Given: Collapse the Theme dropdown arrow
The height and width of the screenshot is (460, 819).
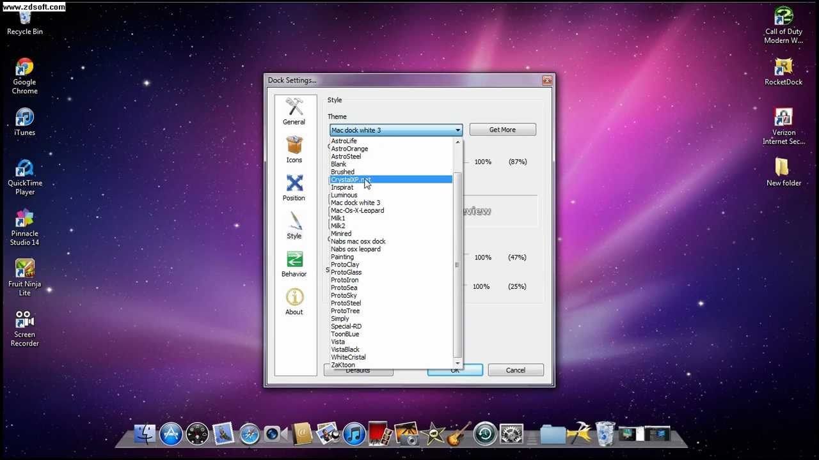Looking at the screenshot, I should coord(457,130).
